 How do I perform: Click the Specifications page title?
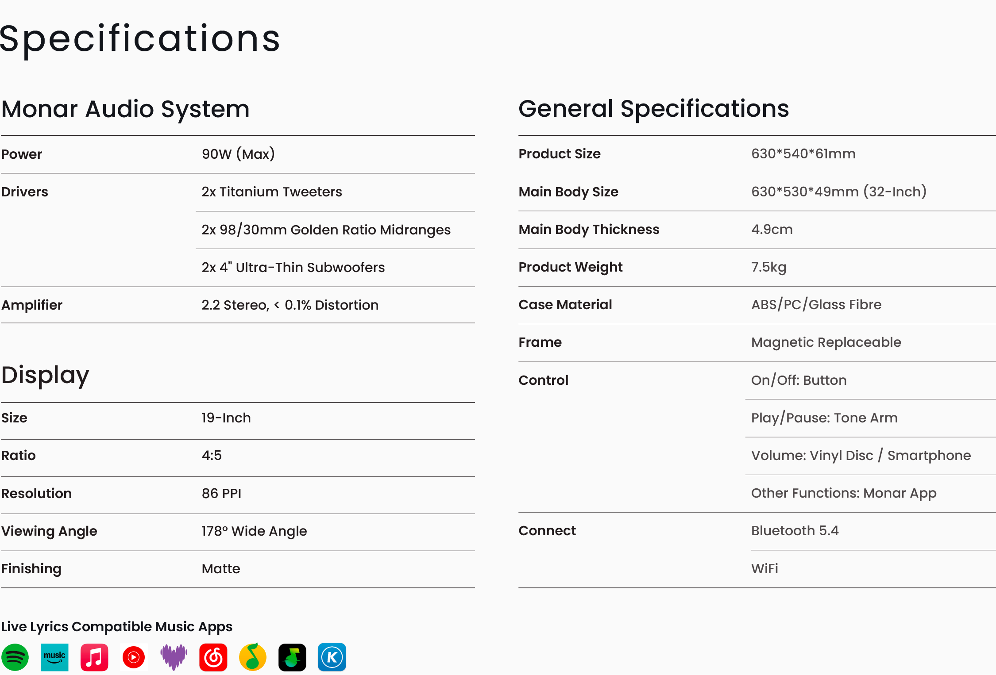(x=140, y=39)
